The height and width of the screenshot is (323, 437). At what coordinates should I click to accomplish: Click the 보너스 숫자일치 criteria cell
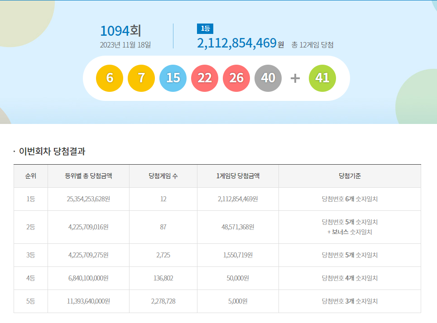350,227
